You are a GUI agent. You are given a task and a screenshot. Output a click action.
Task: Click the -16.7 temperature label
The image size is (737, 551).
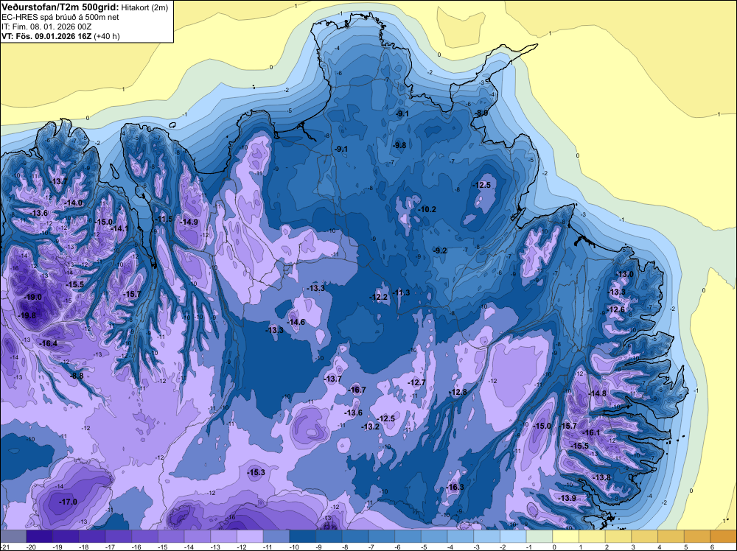[357, 390]
